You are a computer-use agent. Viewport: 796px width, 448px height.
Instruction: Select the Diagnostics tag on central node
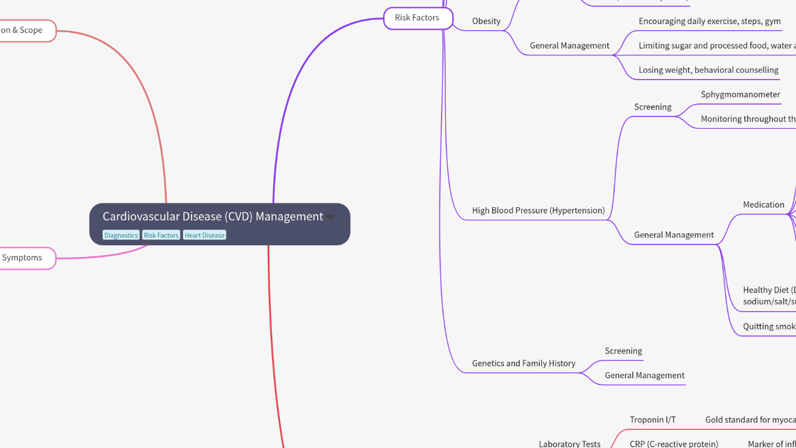click(x=121, y=235)
